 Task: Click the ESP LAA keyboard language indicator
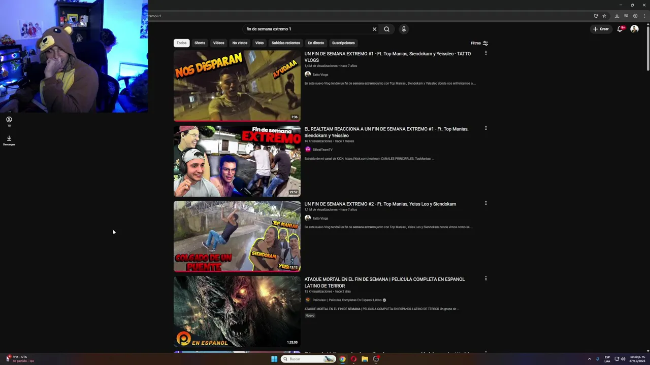pyautogui.click(x=607, y=359)
